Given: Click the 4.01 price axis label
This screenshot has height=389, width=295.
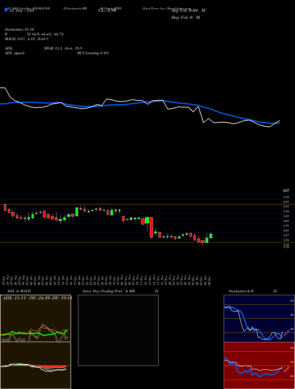Looking at the screenshot, I should (x=286, y=230).
